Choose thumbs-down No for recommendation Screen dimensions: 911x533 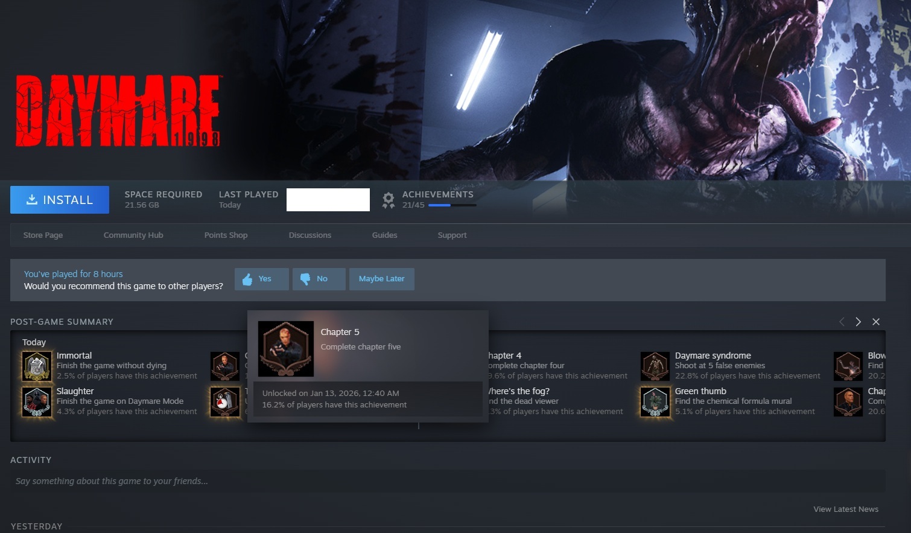[x=319, y=279]
